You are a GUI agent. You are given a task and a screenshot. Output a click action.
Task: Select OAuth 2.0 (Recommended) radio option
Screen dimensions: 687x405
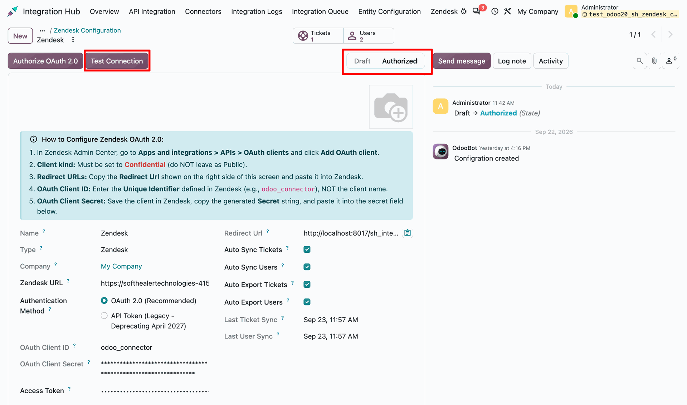coord(104,301)
